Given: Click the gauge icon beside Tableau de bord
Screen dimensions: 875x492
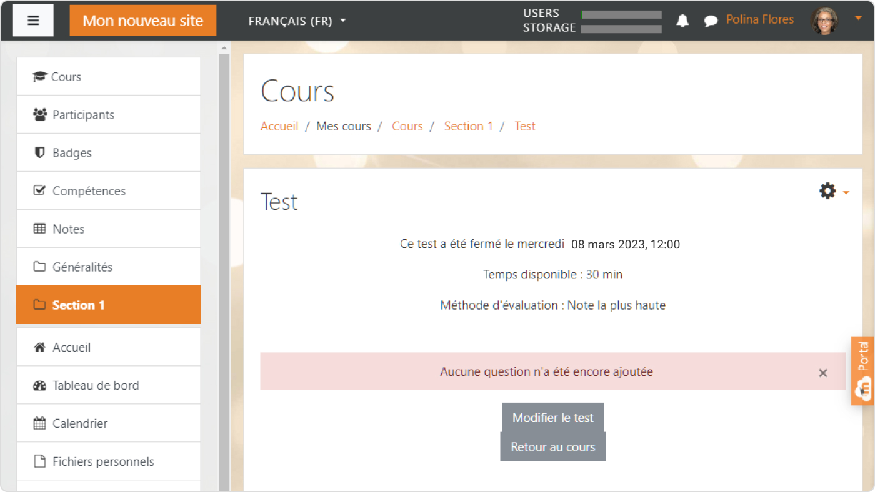Looking at the screenshot, I should [39, 385].
